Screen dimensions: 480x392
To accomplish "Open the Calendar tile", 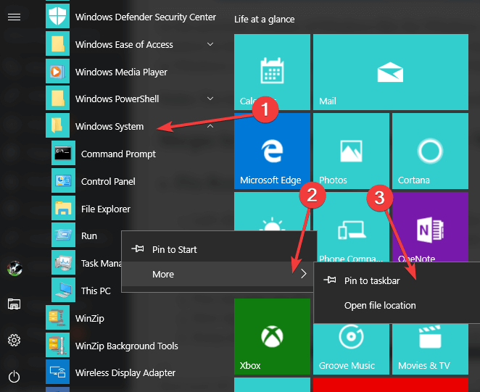I will [272, 72].
